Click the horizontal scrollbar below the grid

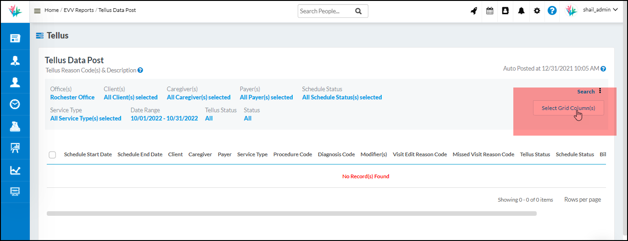[x=291, y=213]
